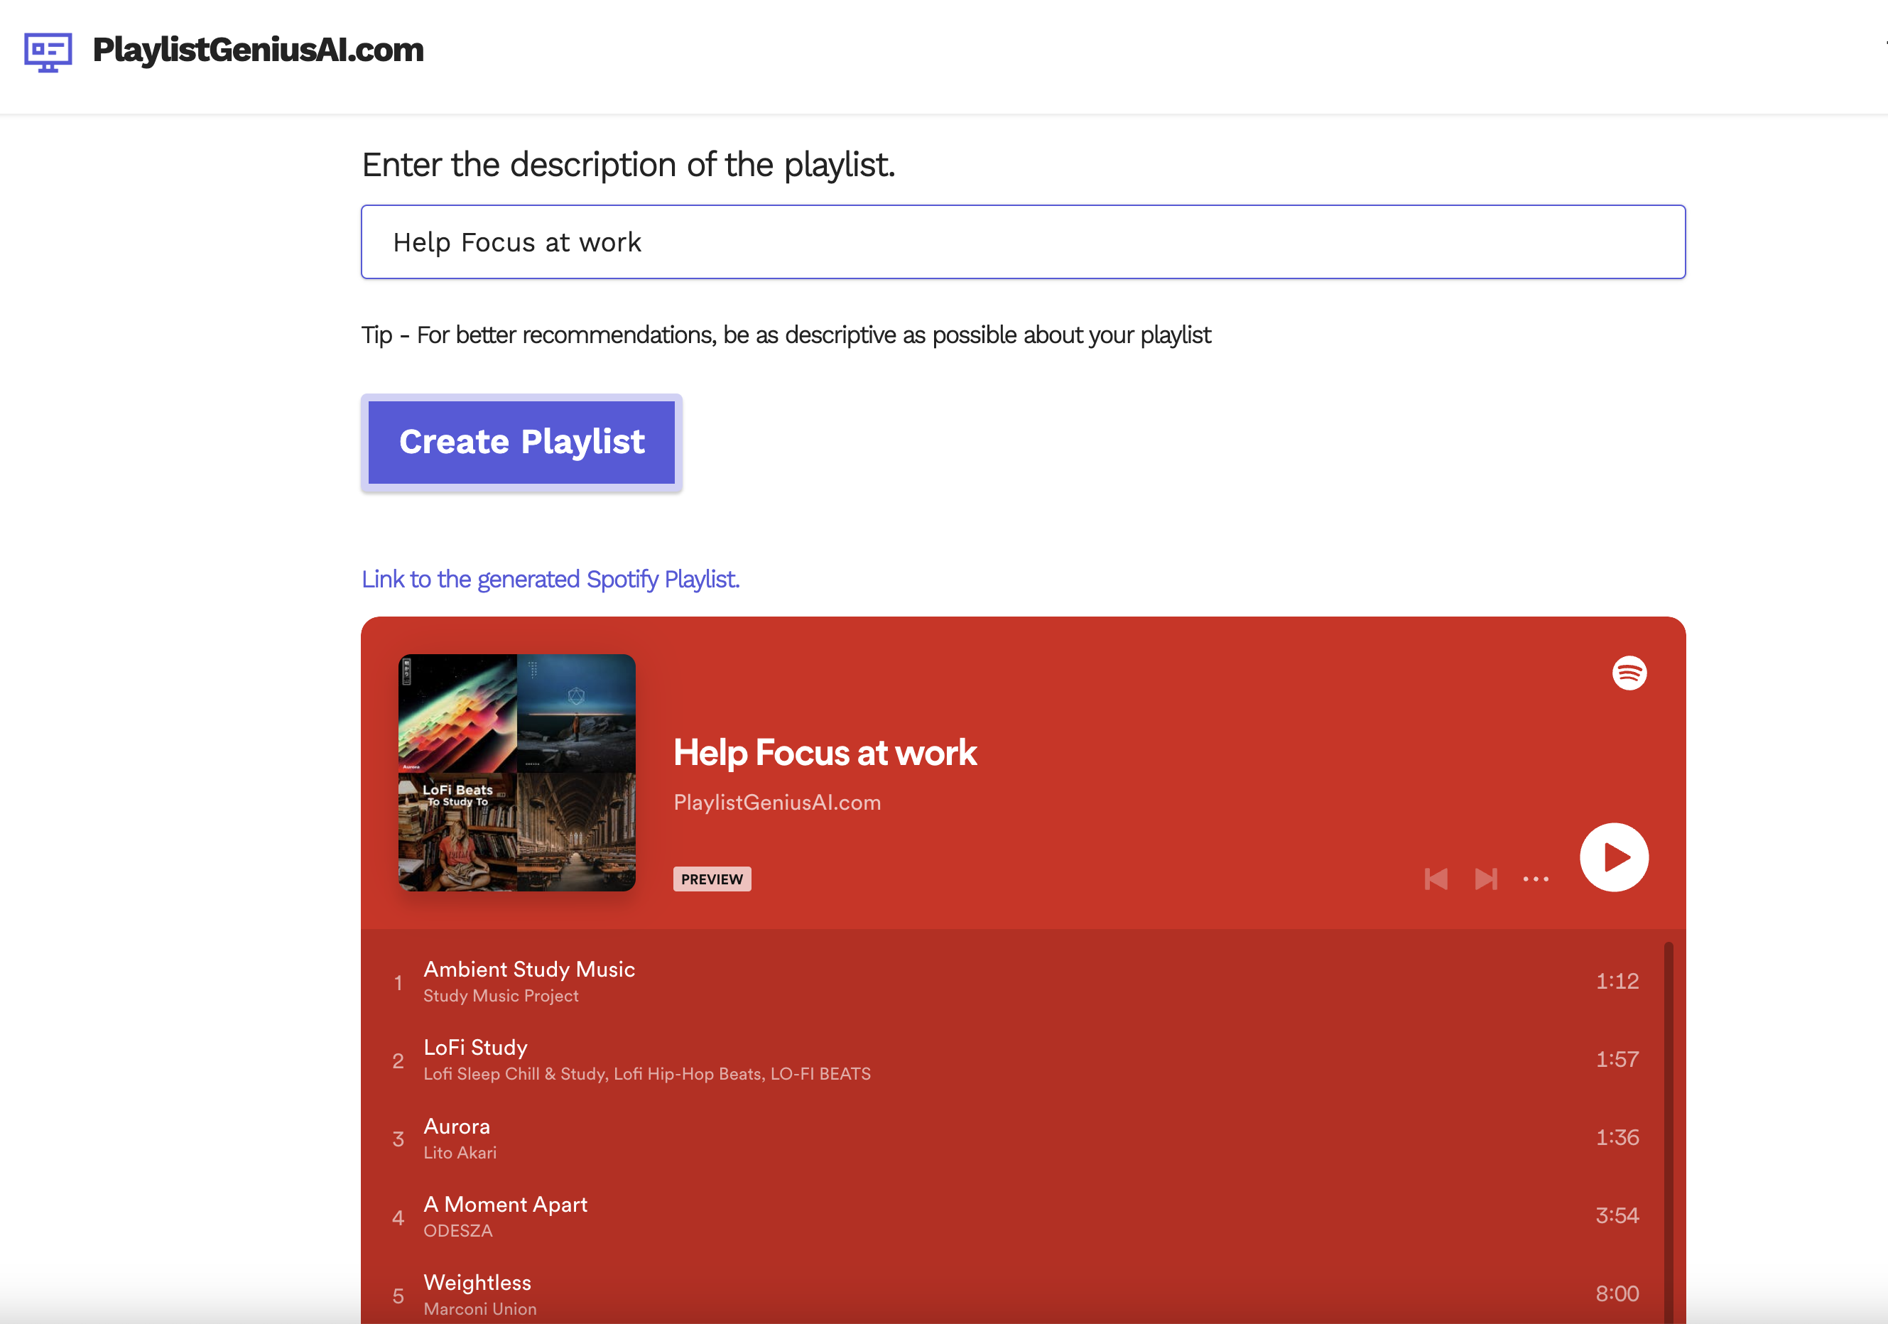Screen dimensions: 1888x1324
Task: Click the Study Music Project artist name
Action: click(x=501, y=996)
